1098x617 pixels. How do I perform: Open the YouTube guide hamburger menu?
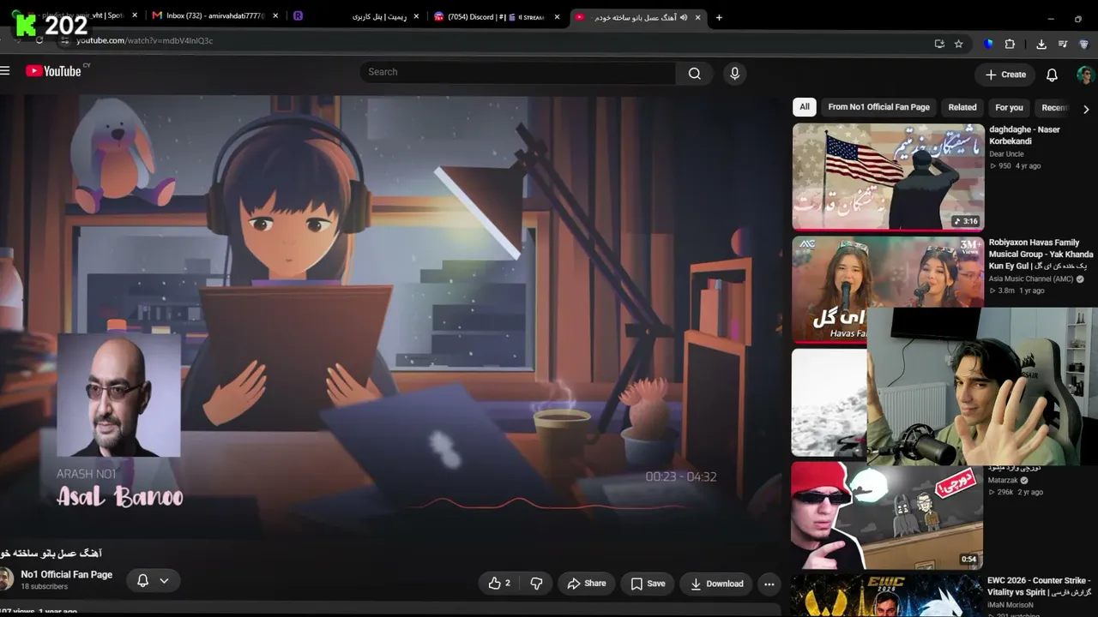5,71
